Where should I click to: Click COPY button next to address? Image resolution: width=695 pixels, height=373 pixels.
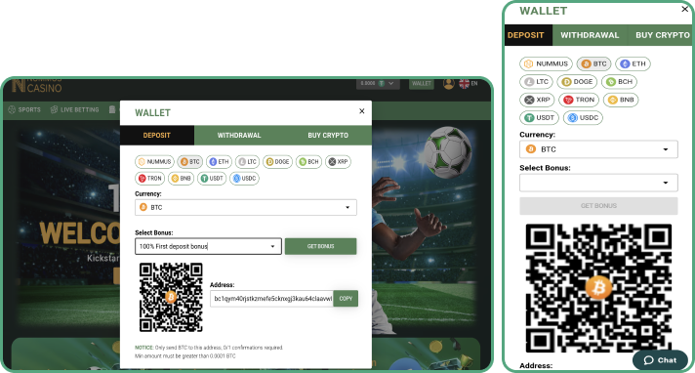coord(346,299)
